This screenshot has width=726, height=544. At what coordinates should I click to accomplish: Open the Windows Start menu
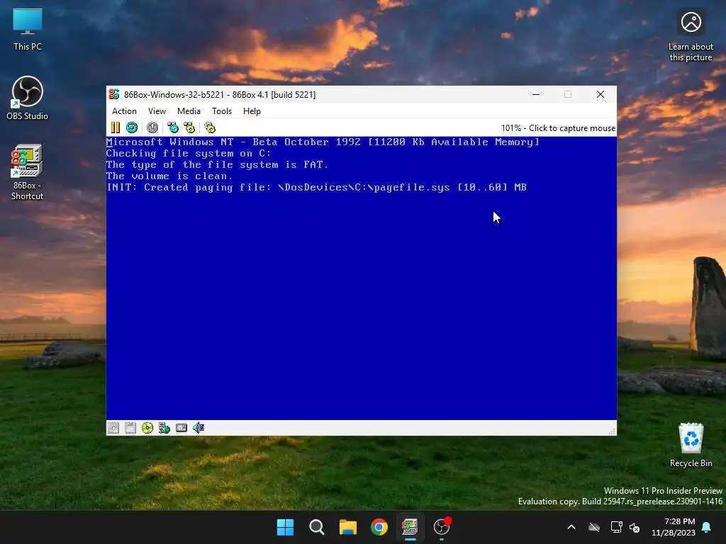tap(285, 527)
